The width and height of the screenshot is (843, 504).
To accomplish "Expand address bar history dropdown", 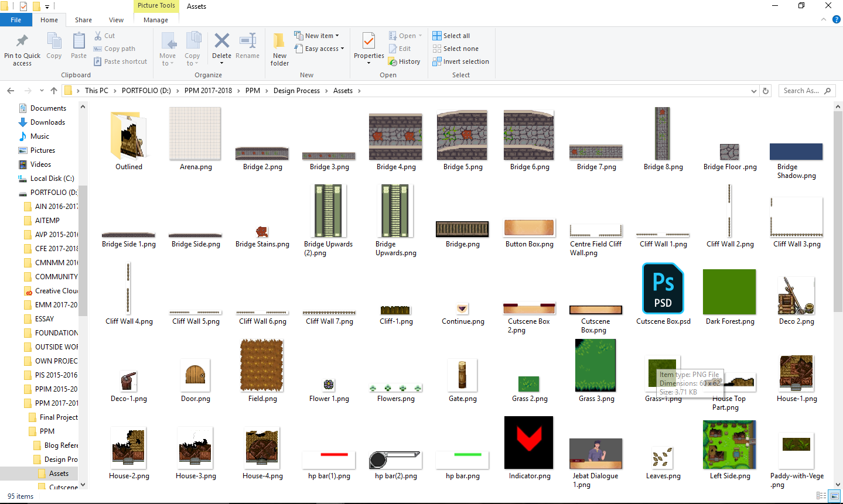I will (753, 91).
